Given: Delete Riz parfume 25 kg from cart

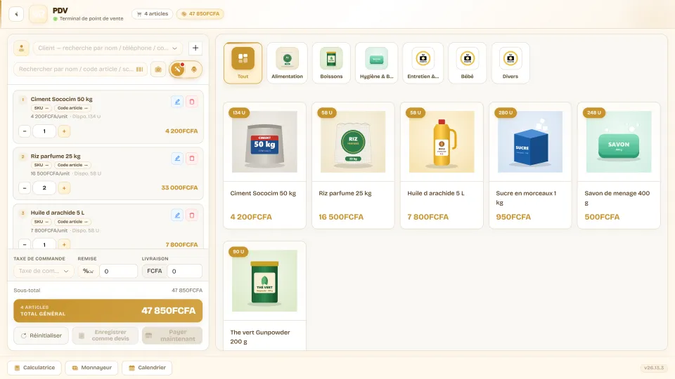Looking at the screenshot, I should [192, 159].
